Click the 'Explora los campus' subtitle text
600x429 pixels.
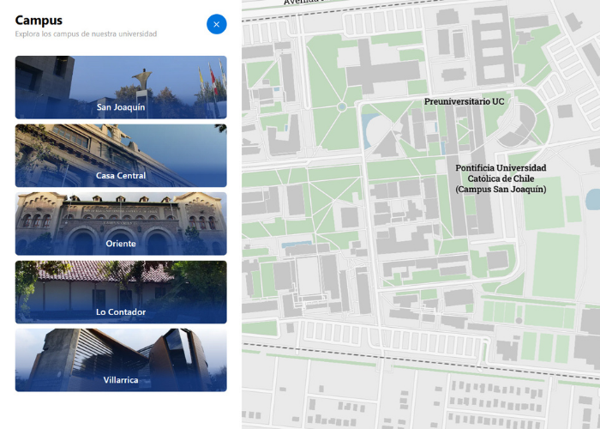[86, 34]
